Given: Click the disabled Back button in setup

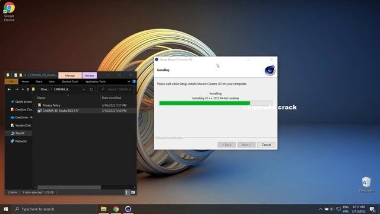Looking at the screenshot, I should pos(227,145).
